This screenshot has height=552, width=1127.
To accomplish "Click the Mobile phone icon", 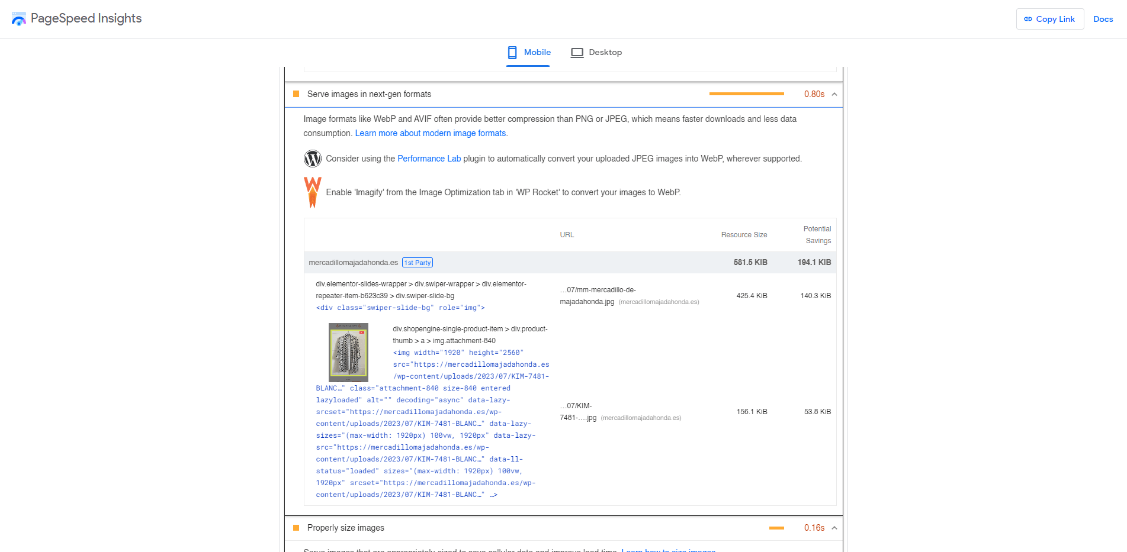I will click(512, 53).
